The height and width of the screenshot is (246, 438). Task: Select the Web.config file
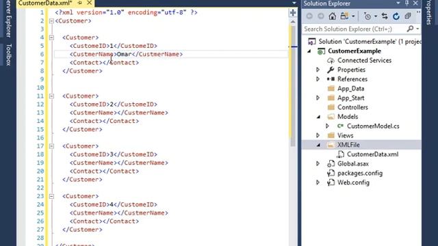(x=353, y=182)
